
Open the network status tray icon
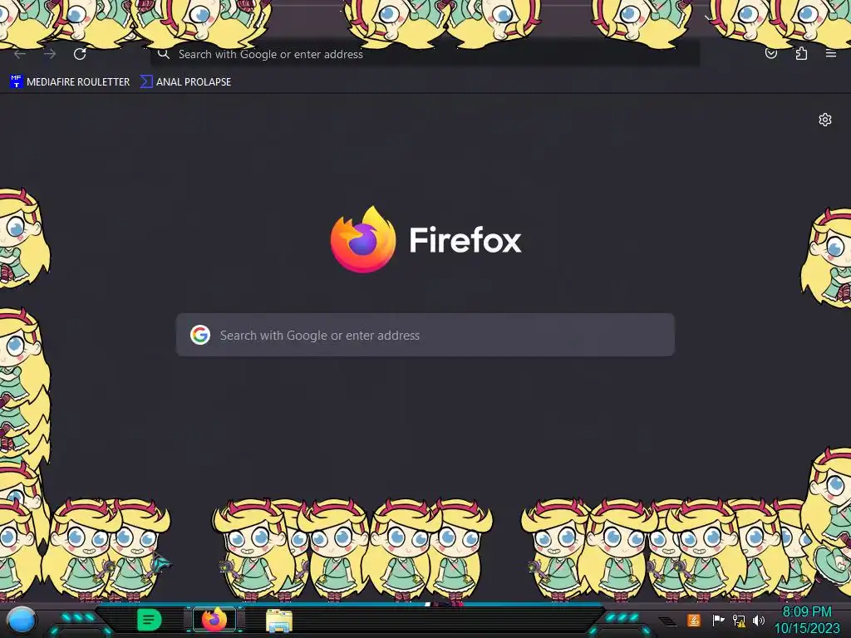click(739, 620)
